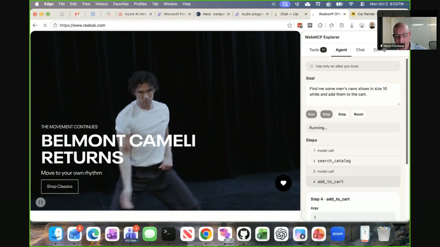Open Google Chrome in the Dock
Screen dimensions: 440x247
coord(206,234)
